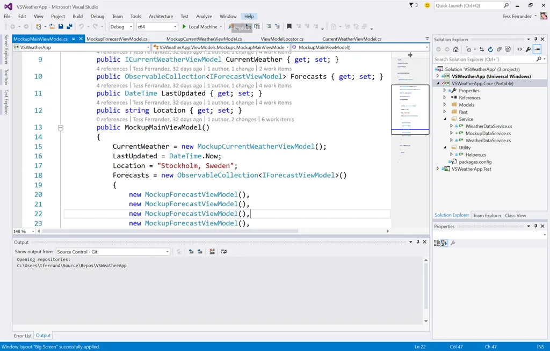Open the Help menu
This screenshot has width=550, height=351.
click(249, 16)
